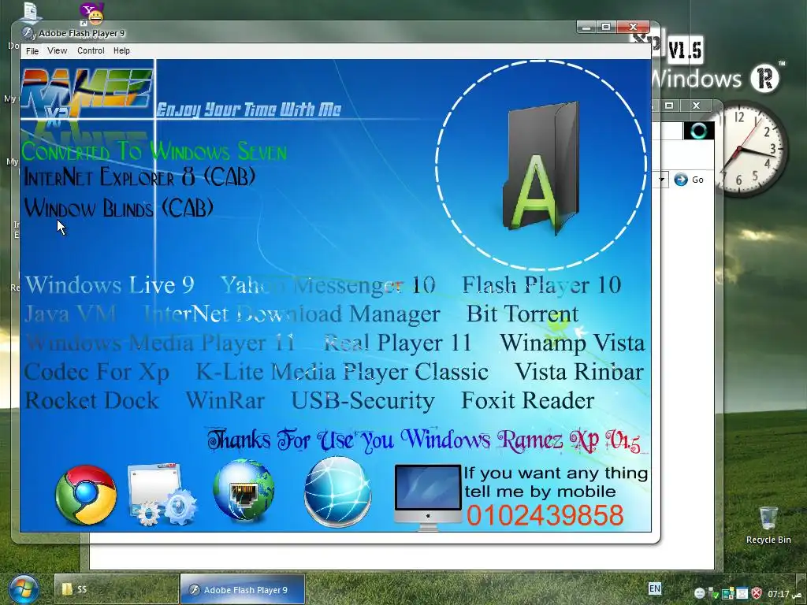This screenshot has height=605, width=807.
Task: Click 'Windows Media Player 11' text
Action: point(160,343)
